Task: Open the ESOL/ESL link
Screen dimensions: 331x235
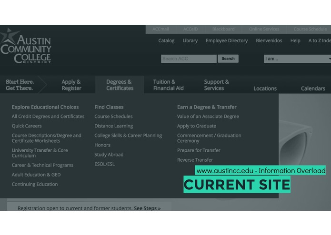Action: pyautogui.click(x=104, y=164)
